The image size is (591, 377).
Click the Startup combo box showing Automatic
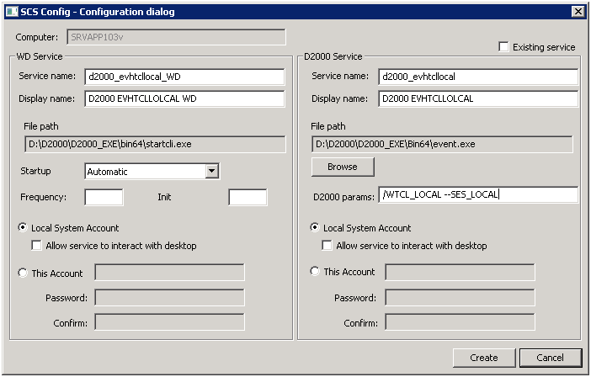[145, 172]
